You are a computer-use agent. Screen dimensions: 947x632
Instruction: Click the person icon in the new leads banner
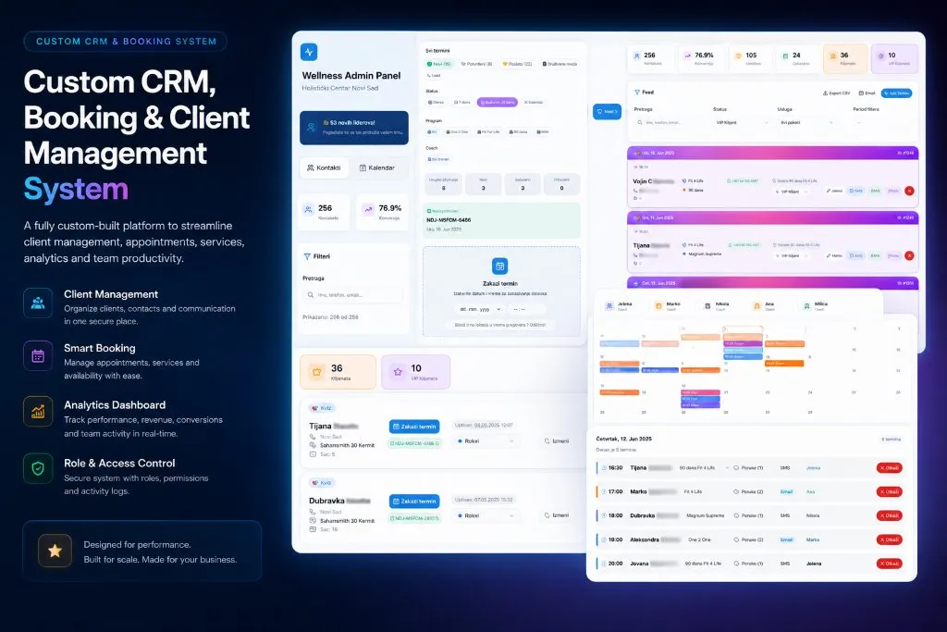coord(311,128)
